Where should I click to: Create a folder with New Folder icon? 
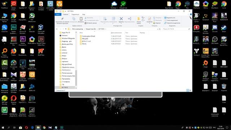[x=139, y=19]
